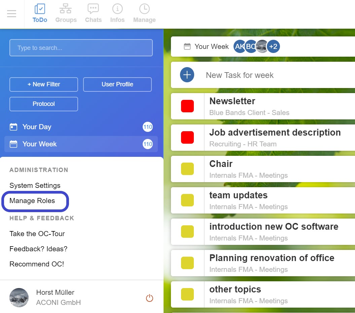Click yellow status square for Planning renovation of office
This screenshot has height=313, width=355.
(x=187, y=263)
